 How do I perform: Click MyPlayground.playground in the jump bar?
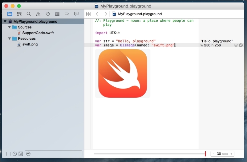click(x=140, y=14)
